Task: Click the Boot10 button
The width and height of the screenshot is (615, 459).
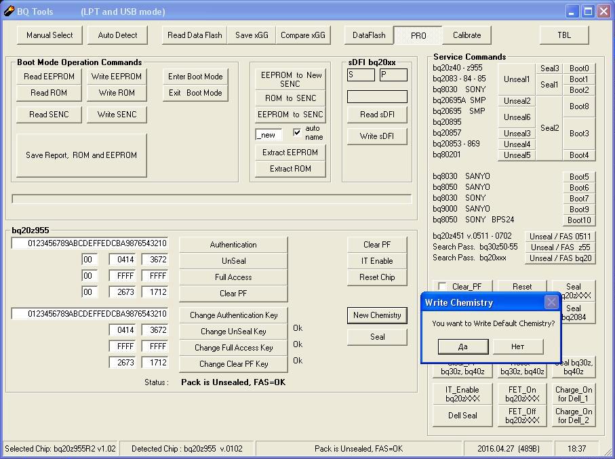Action: click(x=579, y=220)
